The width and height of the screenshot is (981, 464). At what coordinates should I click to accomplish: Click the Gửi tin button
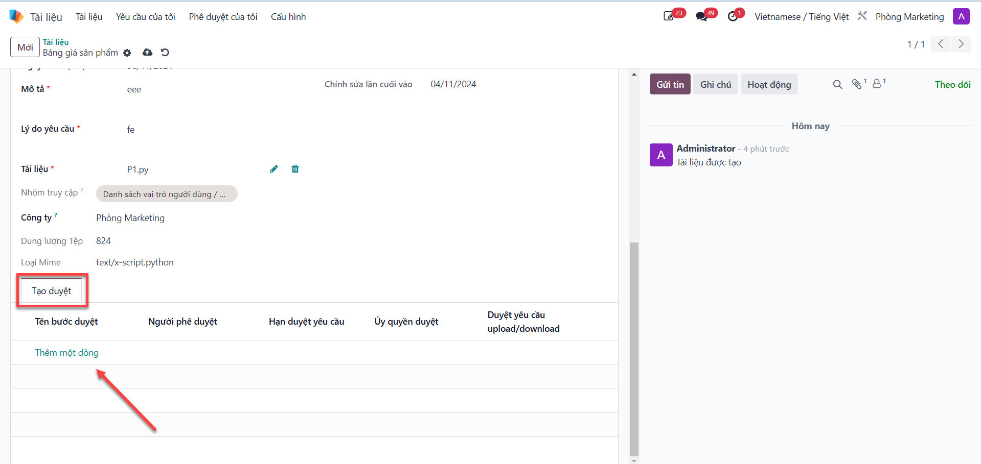tap(670, 84)
